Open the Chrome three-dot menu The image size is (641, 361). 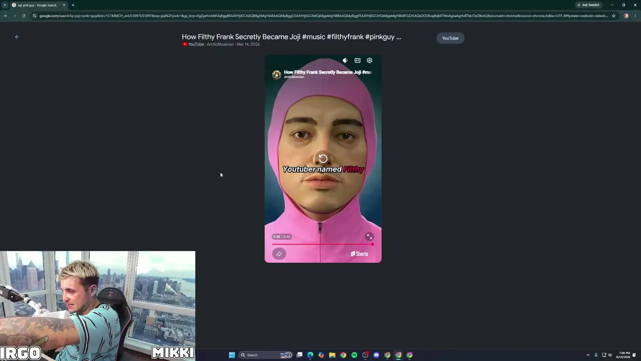pos(635,16)
